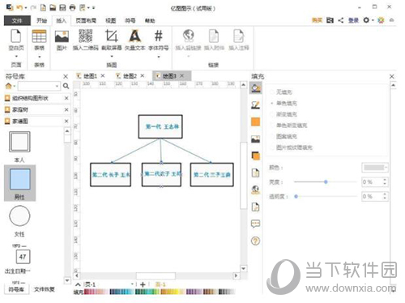Click the open folder icon in quick access toolbar
The width and height of the screenshot is (405, 303).
click(53, 7)
